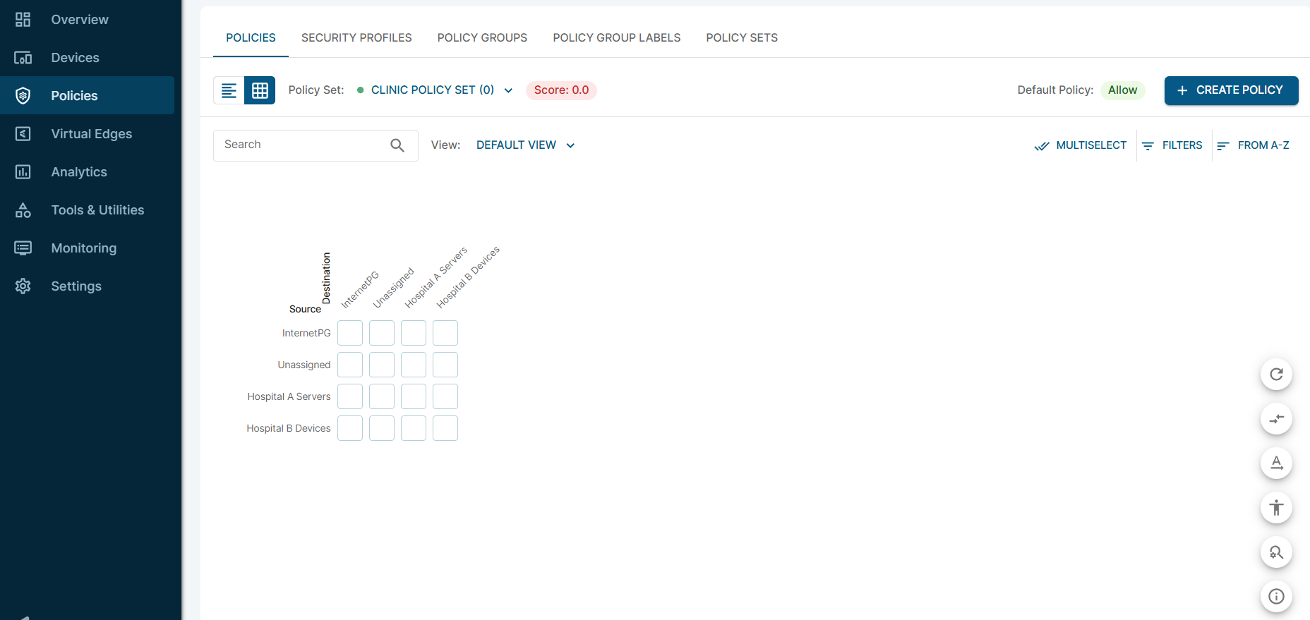Open Virtual Edges in sidebar

(91, 134)
